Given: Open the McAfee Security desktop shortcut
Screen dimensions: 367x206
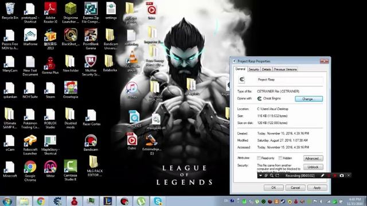Looking at the screenshot, I should [91, 65].
